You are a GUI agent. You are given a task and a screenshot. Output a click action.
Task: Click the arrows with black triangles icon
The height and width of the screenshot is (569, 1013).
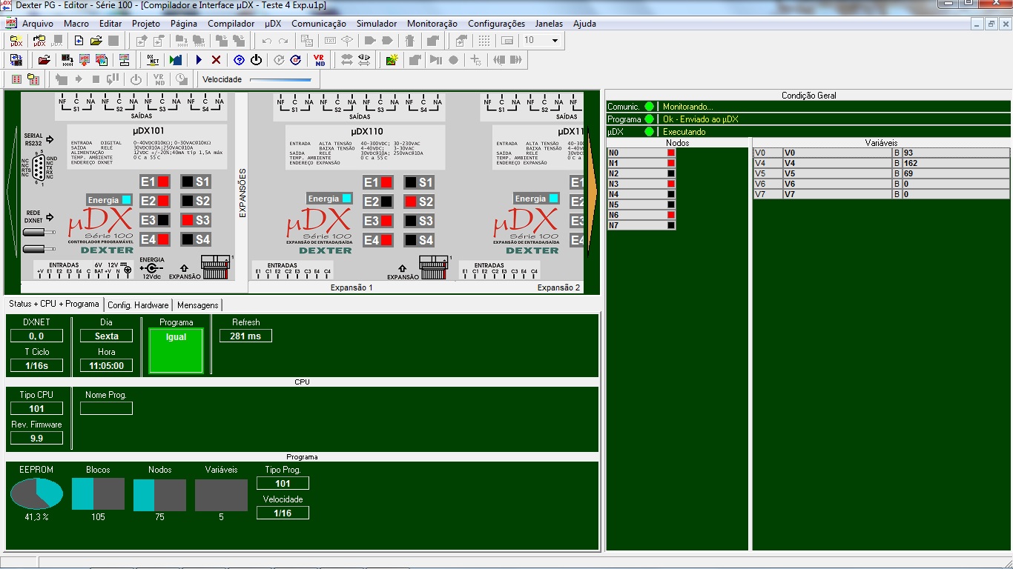(x=364, y=60)
